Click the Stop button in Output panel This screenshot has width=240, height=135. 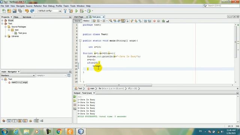pyautogui.click(x=75, y=105)
